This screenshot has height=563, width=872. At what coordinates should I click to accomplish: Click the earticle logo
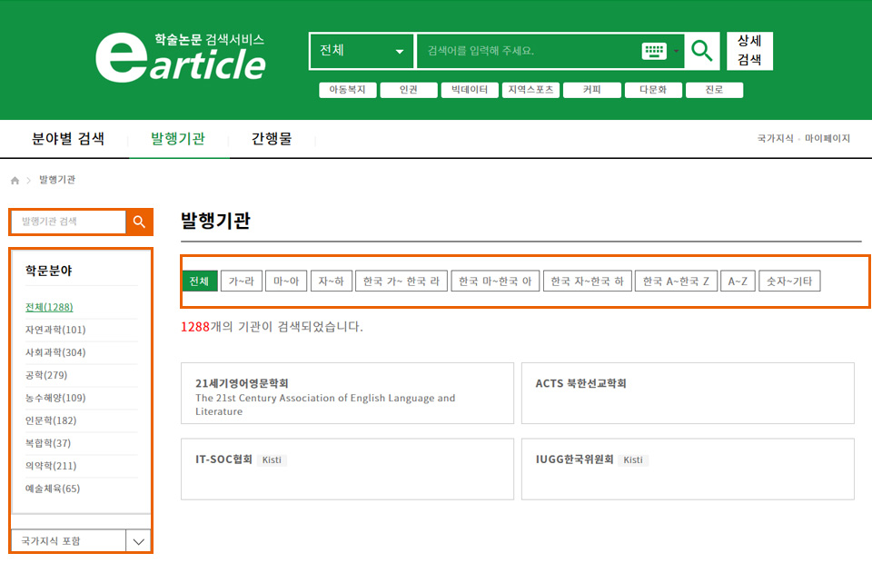point(180,56)
